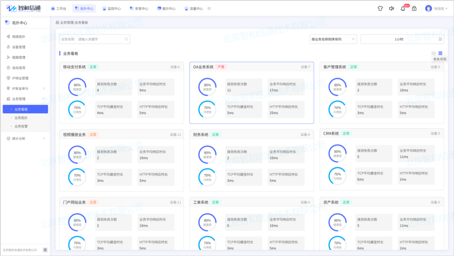Open 设备管理 in the sidebar
The width and height of the screenshot is (454, 256).
[x=19, y=47]
